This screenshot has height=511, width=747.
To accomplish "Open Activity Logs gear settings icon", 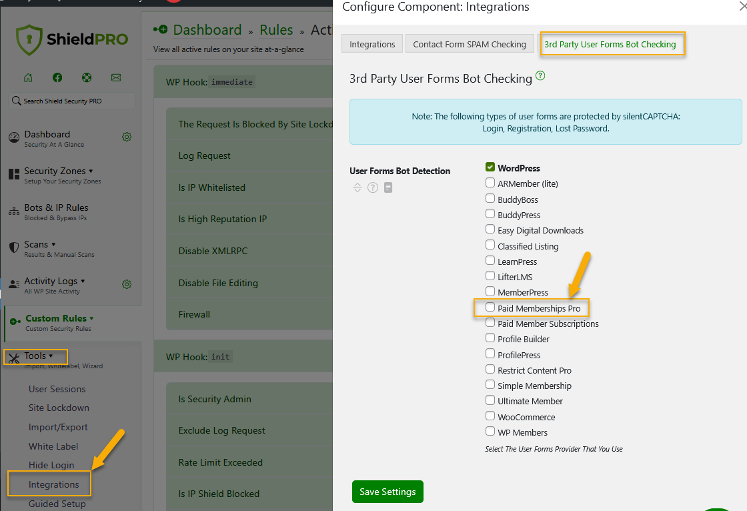I will pos(127,284).
